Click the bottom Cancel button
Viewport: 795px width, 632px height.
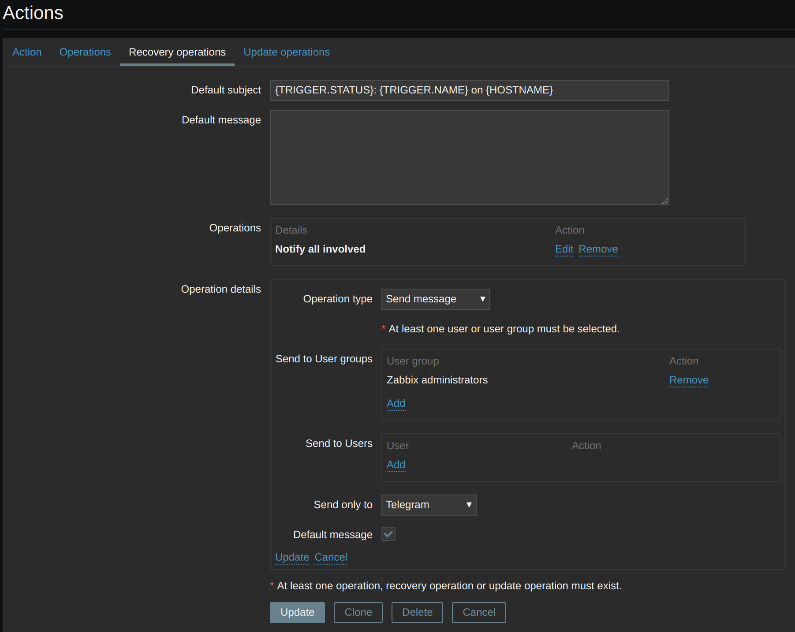tap(478, 613)
